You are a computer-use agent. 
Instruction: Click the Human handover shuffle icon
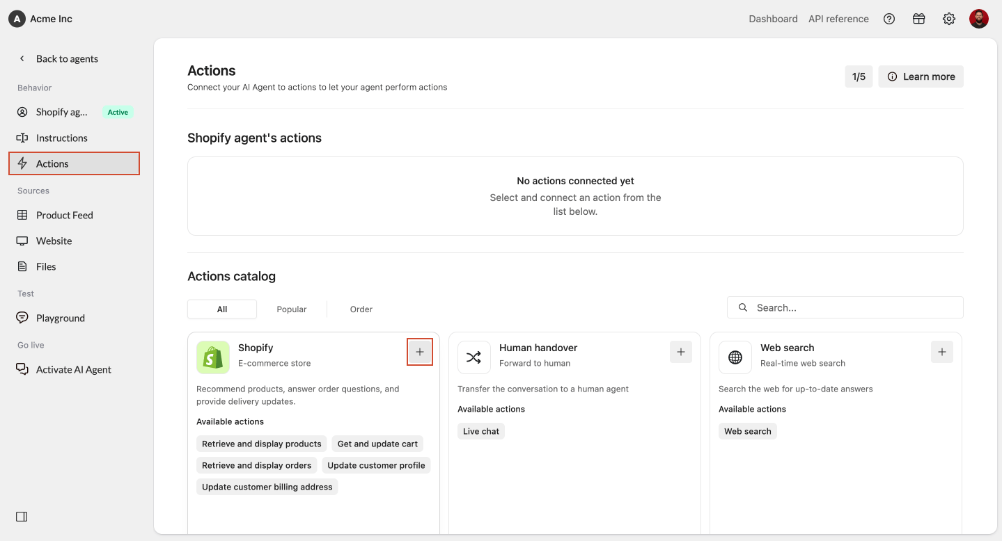pos(474,357)
